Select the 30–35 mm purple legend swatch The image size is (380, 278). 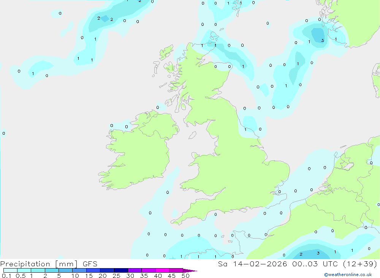135,270
